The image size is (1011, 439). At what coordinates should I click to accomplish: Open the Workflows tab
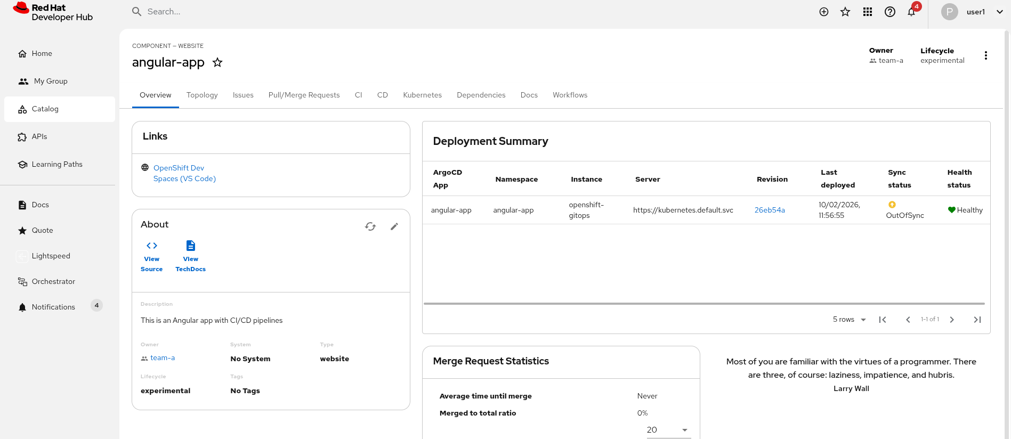click(x=570, y=95)
